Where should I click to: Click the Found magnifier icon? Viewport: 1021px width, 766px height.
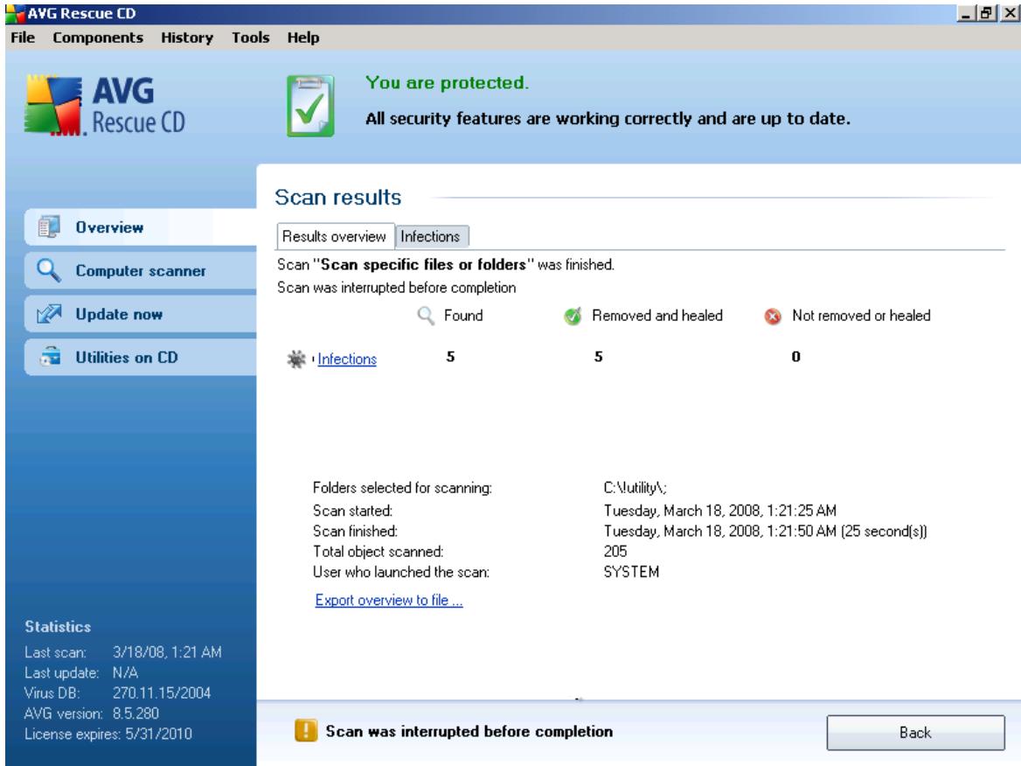[x=425, y=316]
